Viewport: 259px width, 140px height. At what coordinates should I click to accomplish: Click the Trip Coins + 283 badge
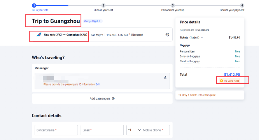click(229, 81)
